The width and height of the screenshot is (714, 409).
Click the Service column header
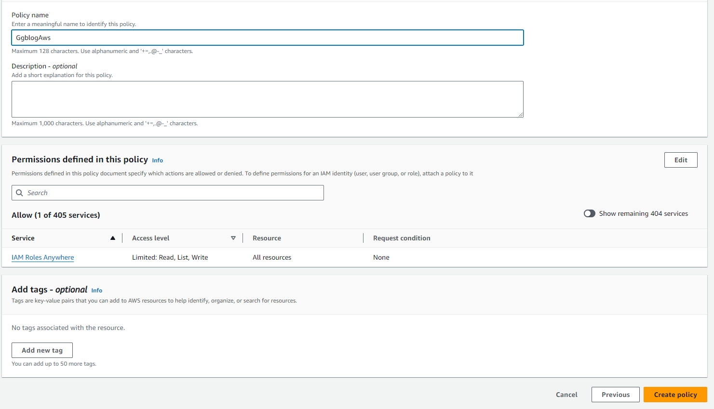(x=23, y=238)
